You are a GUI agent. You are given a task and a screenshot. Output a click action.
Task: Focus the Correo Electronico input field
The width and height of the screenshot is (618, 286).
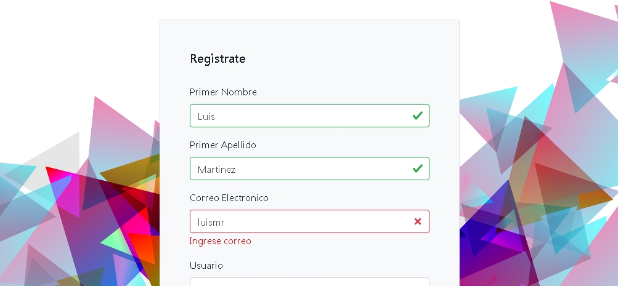(x=308, y=221)
